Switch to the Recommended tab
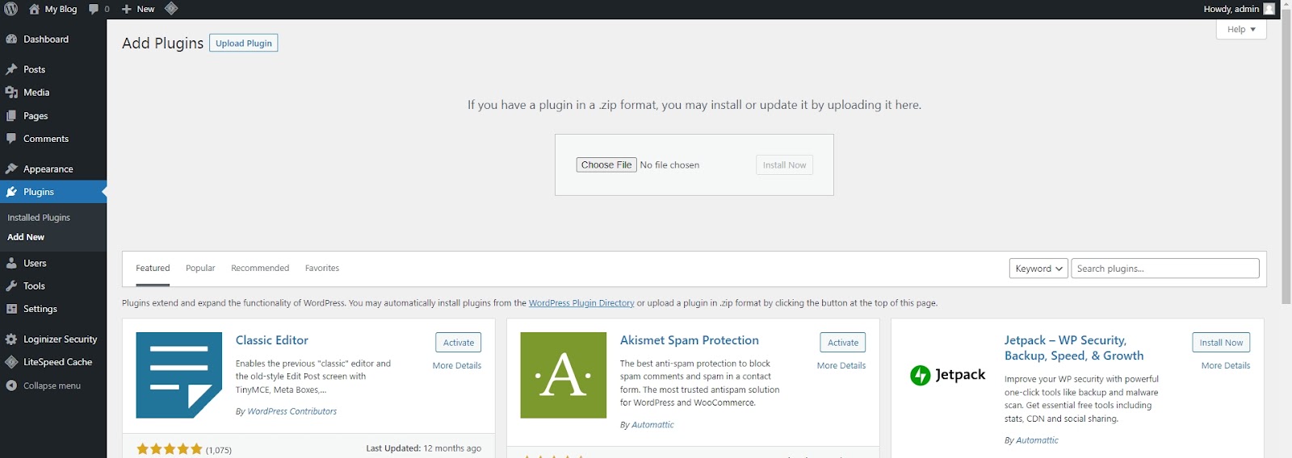The image size is (1292, 458). point(260,269)
